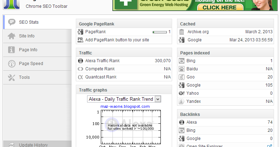Click the Google icon in Pages indexed
The image size is (280, 147).
coord(182,85)
